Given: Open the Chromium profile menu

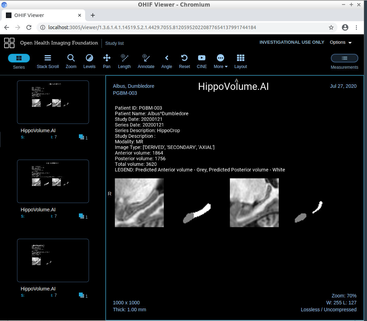Looking at the screenshot, I should pos(345,27).
